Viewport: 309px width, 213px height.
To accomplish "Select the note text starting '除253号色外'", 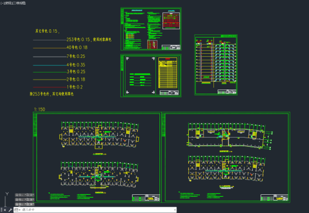I will tap(52, 94).
